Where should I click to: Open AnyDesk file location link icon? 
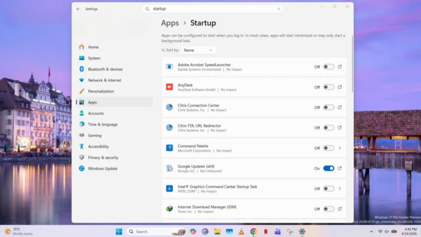tap(340, 87)
